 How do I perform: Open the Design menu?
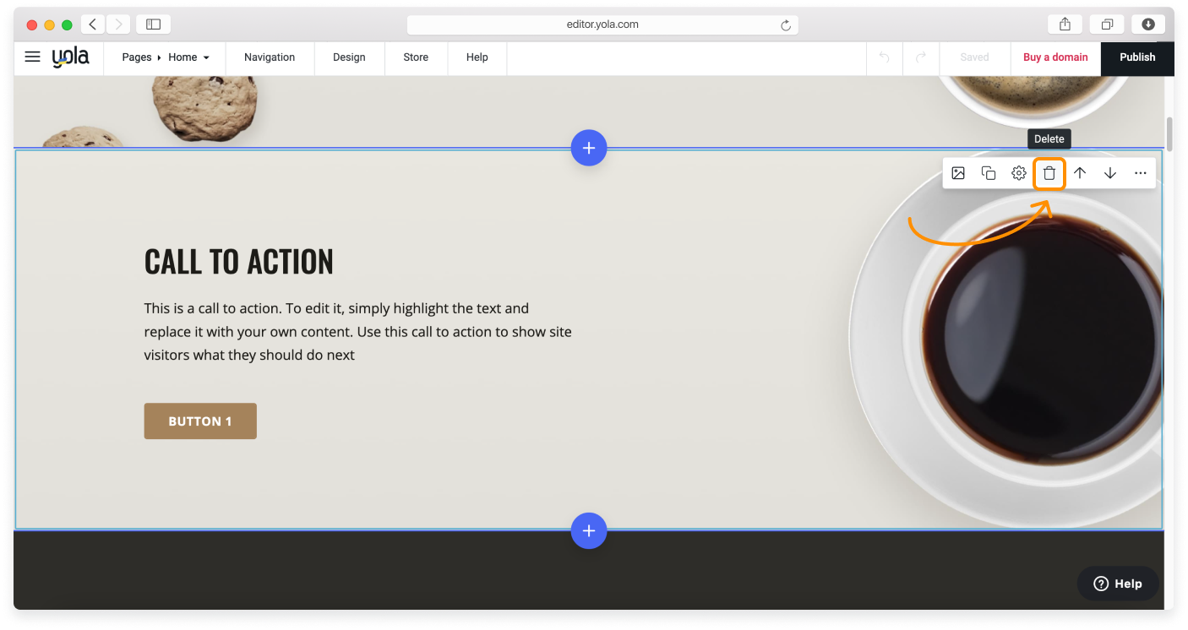point(349,57)
